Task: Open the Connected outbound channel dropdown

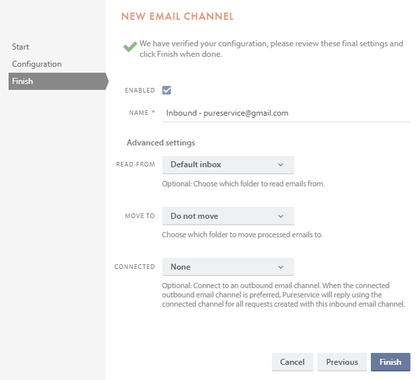Action: [228, 267]
